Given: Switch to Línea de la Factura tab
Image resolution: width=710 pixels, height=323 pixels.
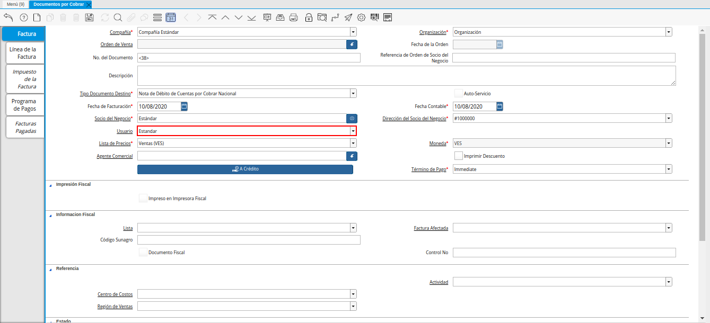Looking at the screenshot, I should 23,53.
